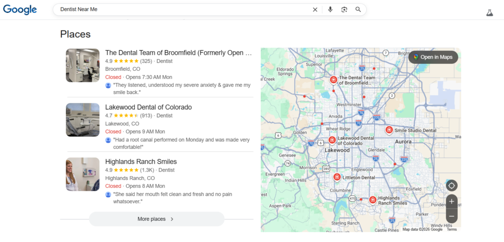504x242 pixels.
Task: Start a voice search with microphone
Action: [x=330, y=9]
